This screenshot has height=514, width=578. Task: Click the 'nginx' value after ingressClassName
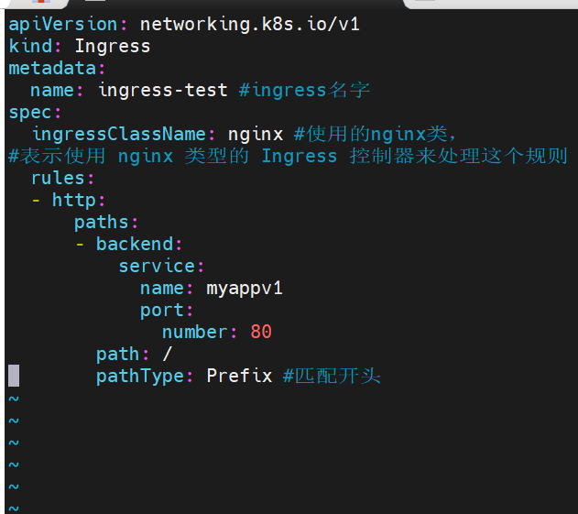pyautogui.click(x=256, y=134)
